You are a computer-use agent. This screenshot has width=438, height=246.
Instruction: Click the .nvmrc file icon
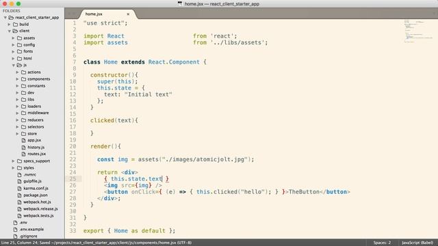coord(19,175)
